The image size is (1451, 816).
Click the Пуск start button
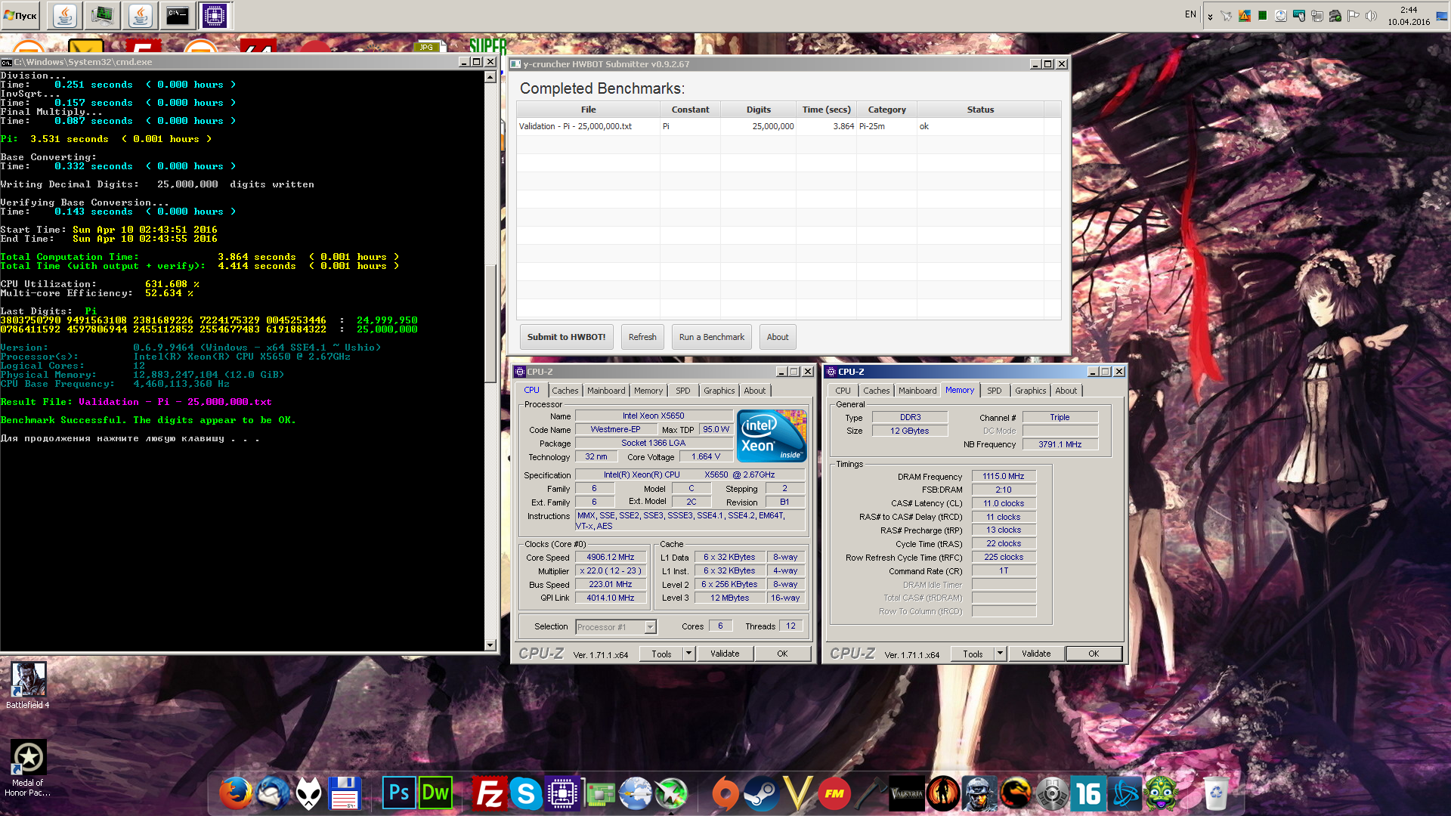(x=21, y=15)
